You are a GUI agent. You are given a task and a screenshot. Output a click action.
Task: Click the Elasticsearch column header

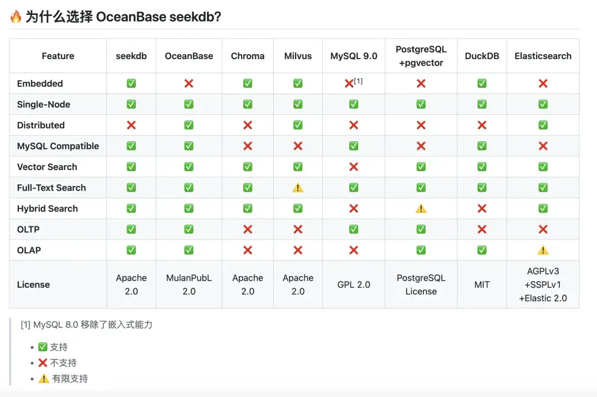pos(543,56)
